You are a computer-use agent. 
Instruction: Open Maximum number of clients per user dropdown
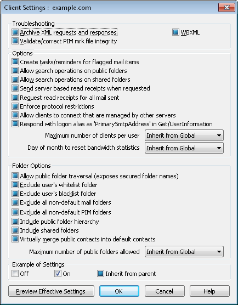(x=184, y=135)
